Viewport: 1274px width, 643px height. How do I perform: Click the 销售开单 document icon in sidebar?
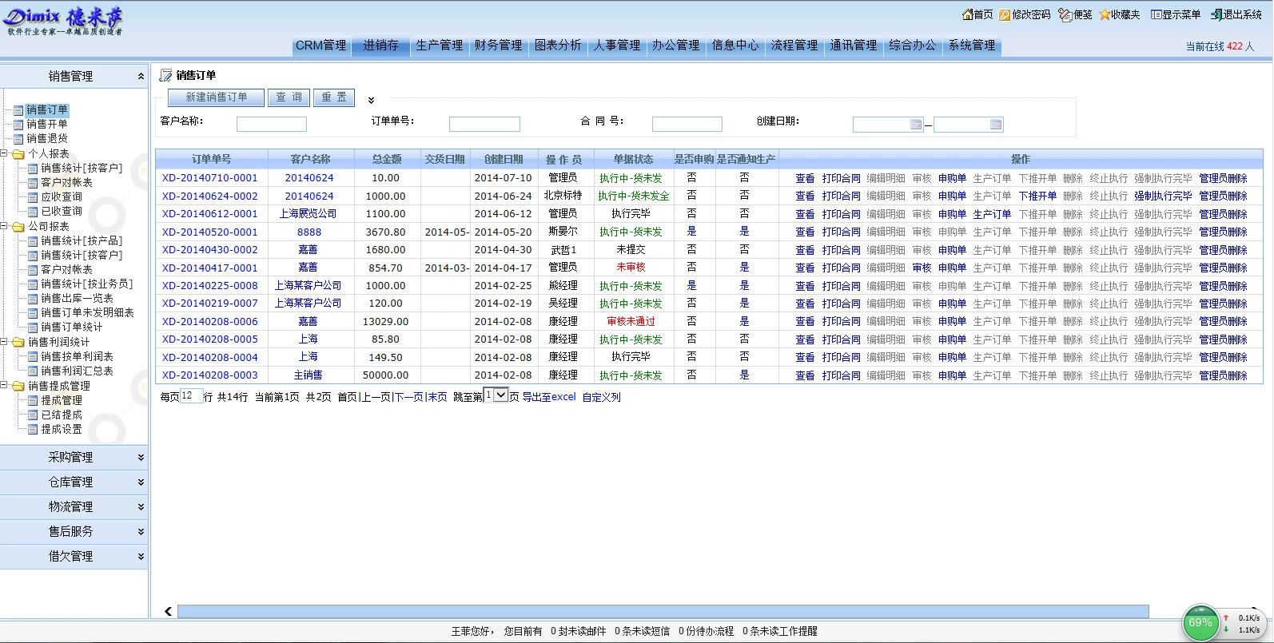click(x=18, y=125)
